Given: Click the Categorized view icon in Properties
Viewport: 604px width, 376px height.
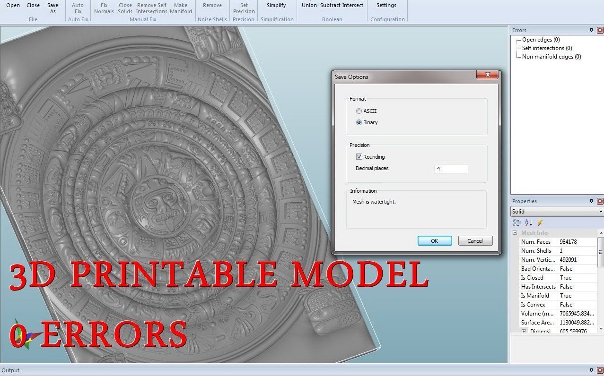Looking at the screenshot, I should coord(517,222).
